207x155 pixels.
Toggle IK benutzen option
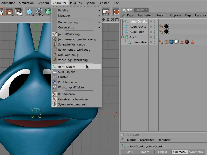tap(77, 94)
